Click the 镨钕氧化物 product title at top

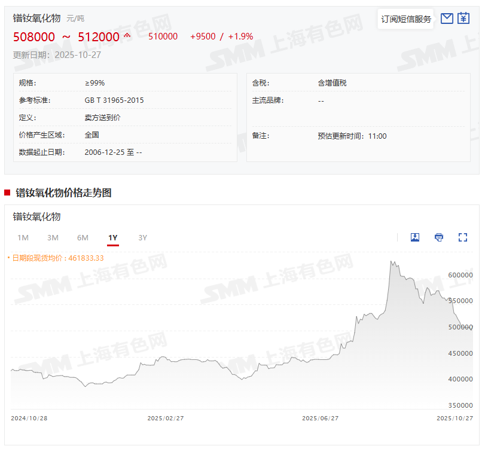37,18
